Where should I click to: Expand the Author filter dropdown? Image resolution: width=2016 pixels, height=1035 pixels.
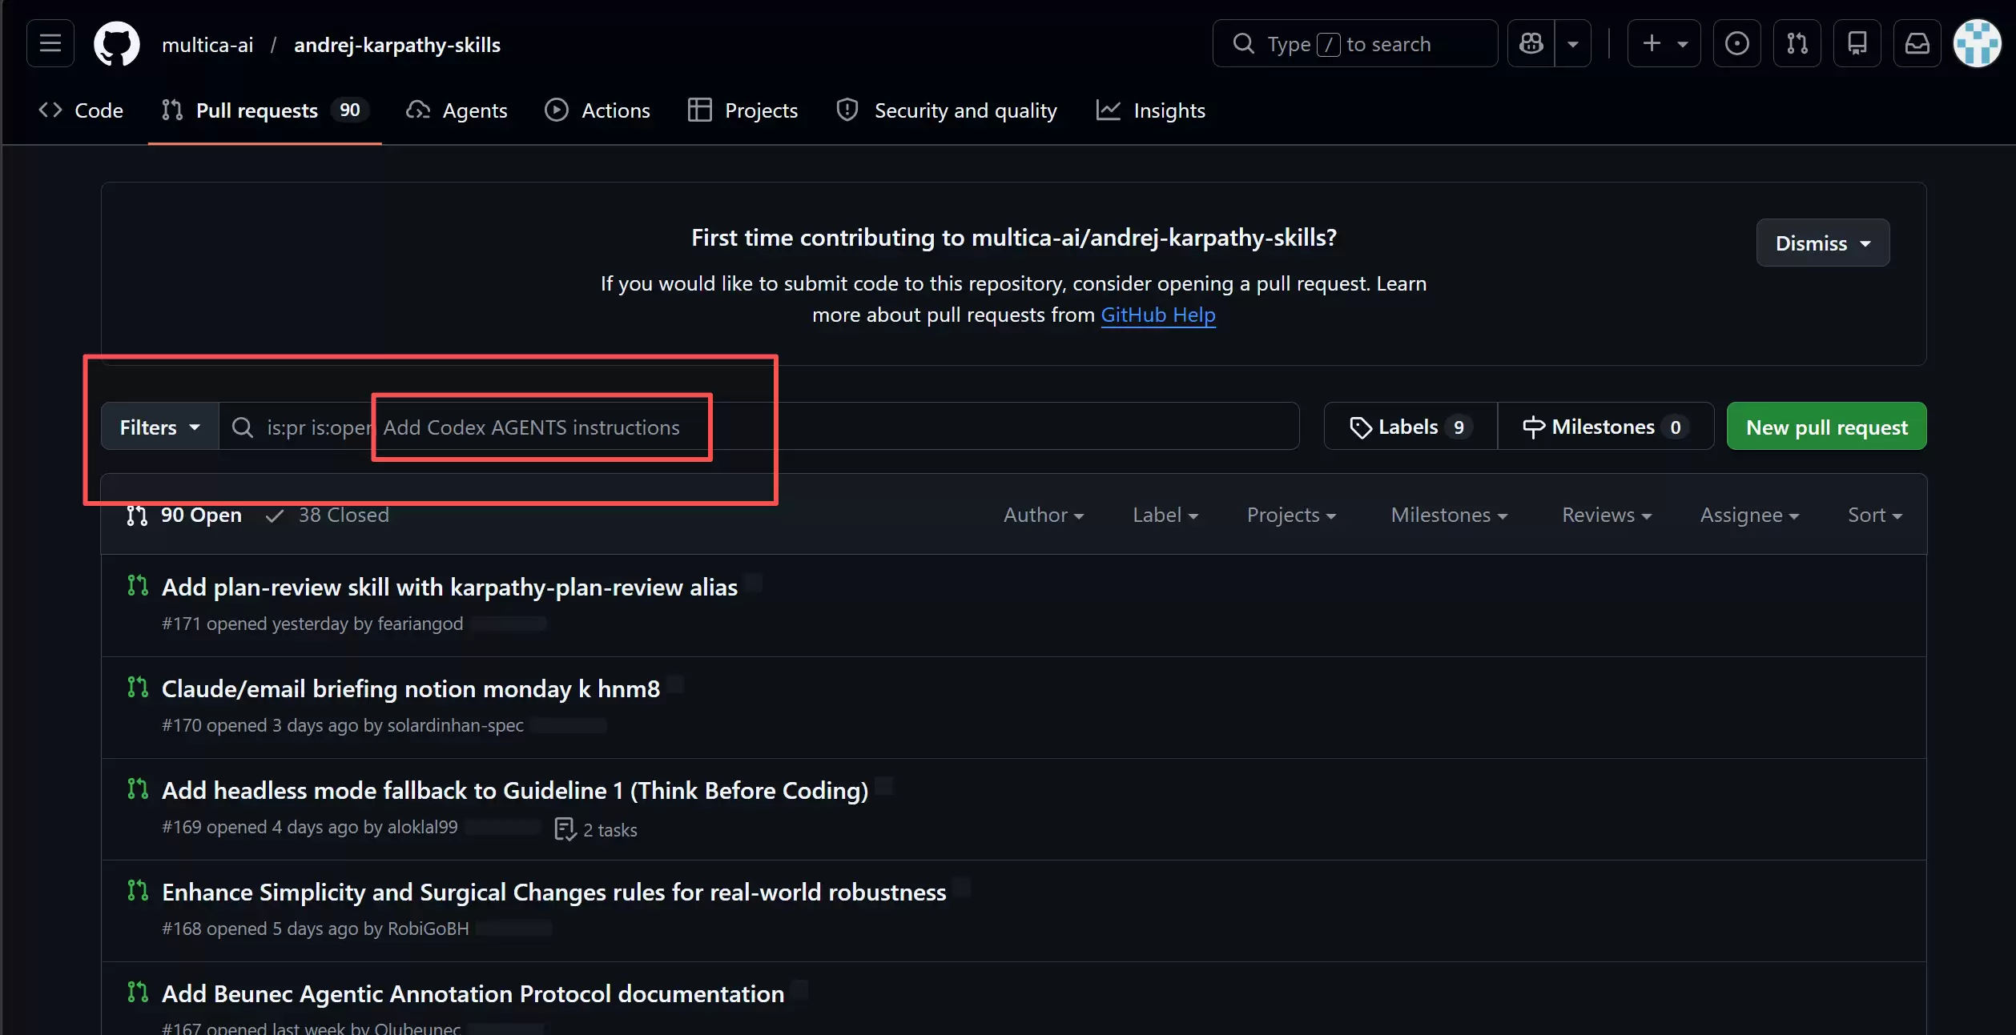click(x=1044, y=515)
